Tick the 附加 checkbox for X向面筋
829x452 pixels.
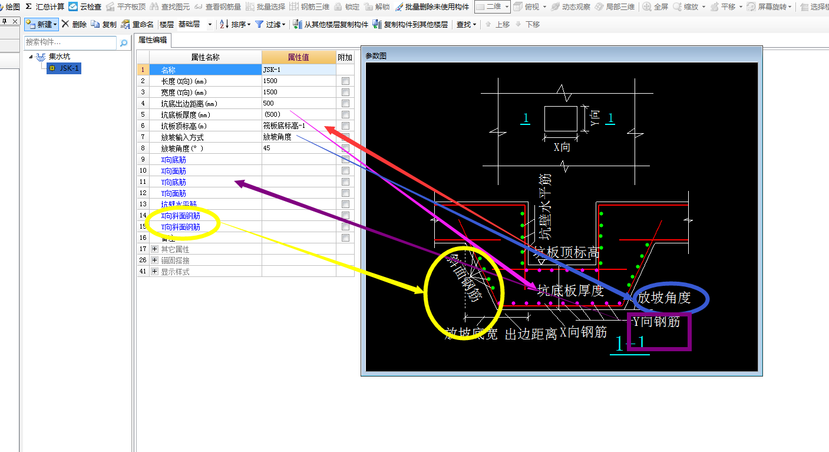click(x=345, y=170)
